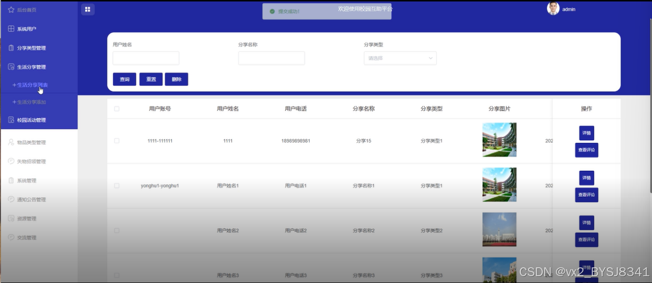The width and height of the screenshot is (652, 283).
Task: Open the 分享名称2 row image thumbnail
Action: click(499, 229)
